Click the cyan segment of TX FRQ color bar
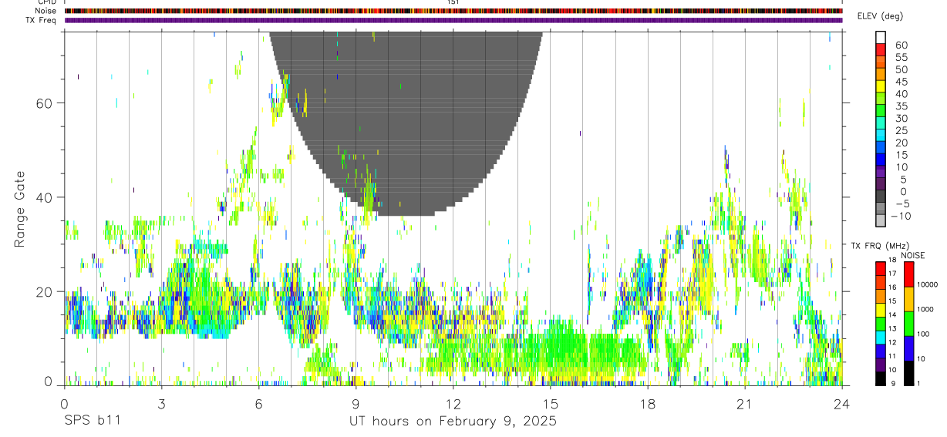This screenshot has width=947, height=437. point(881,338)
